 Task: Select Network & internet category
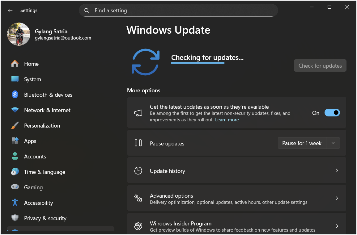(x=61, y=110)
